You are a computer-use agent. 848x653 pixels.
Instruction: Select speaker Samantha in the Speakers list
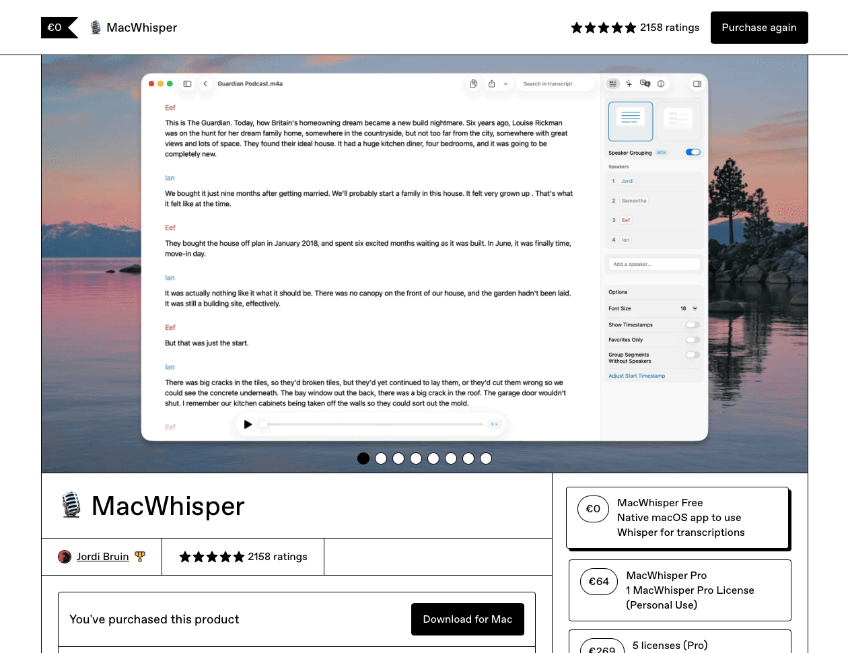point(634,201)
